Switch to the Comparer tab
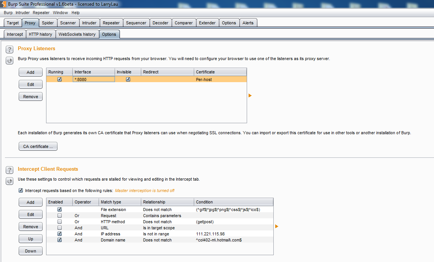 coord(183,23)
